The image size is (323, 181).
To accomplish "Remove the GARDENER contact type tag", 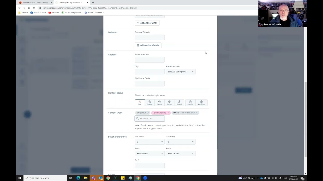I will [148, 113].
